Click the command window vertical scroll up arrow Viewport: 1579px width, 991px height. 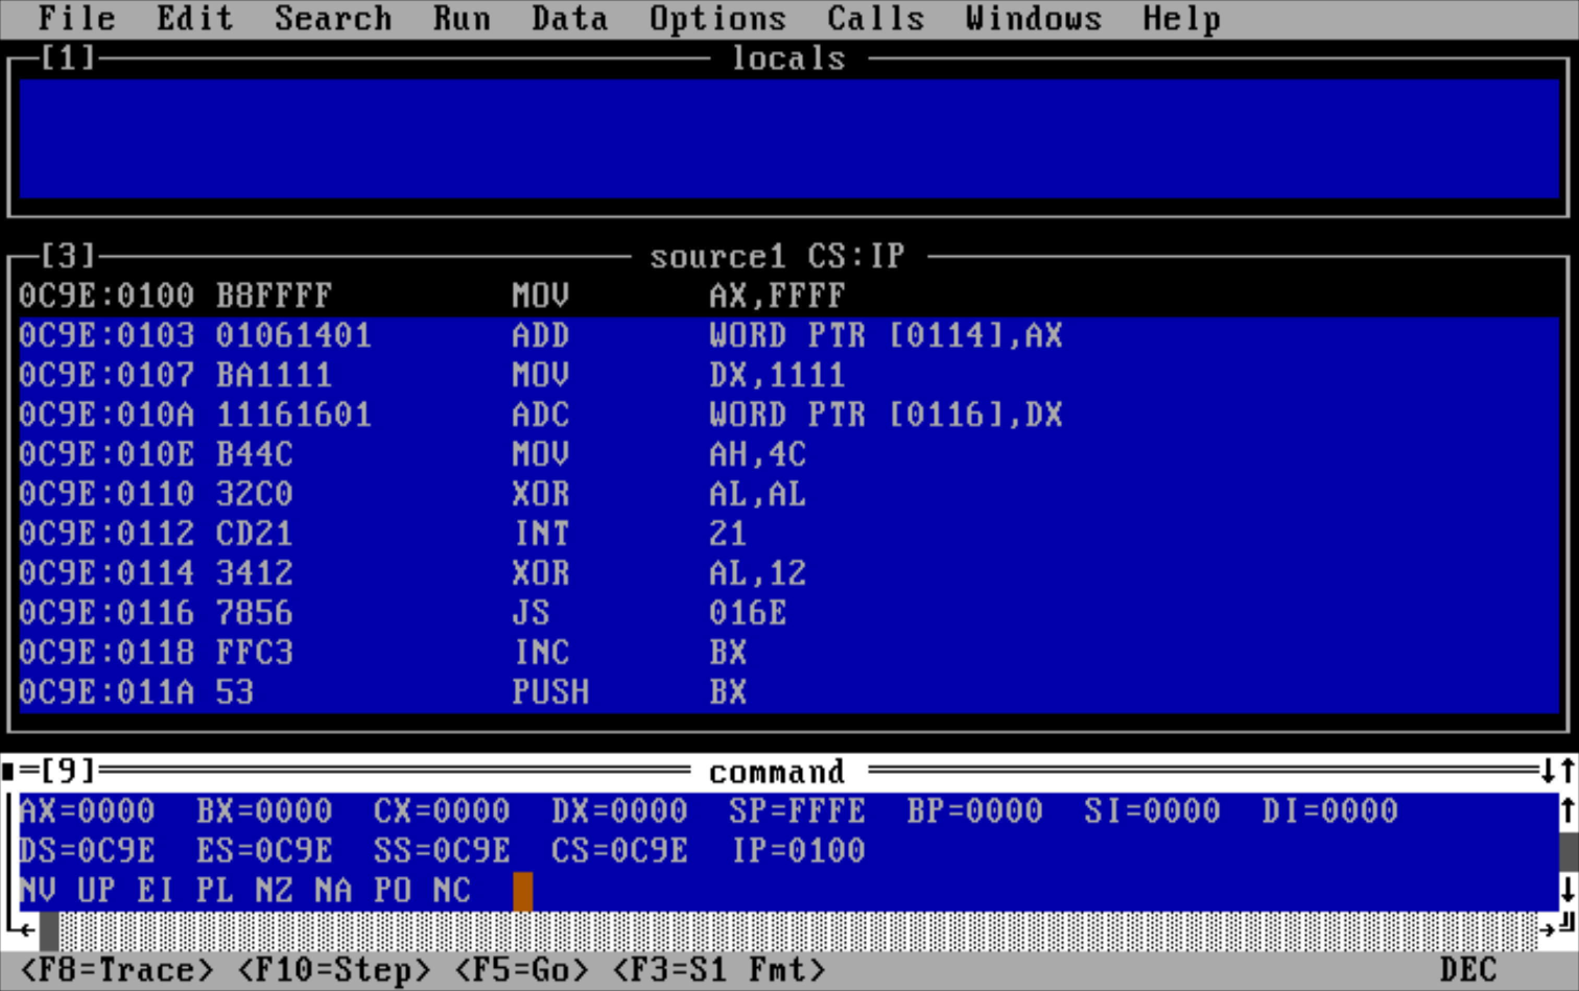tap(1568, 811)
